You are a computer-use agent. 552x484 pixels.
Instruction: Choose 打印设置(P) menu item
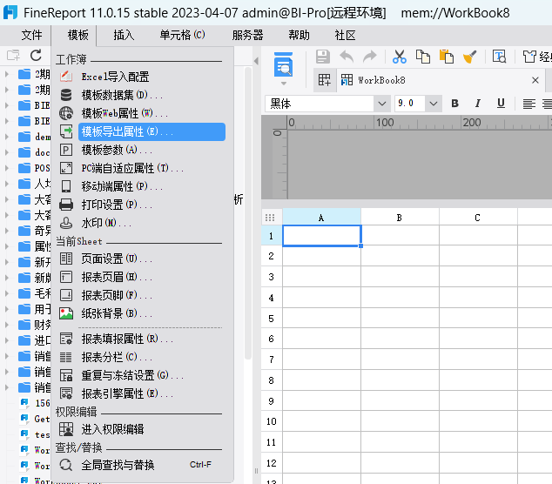point(142,205)
